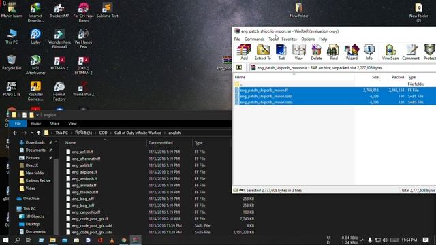Screen dimensions: 436x245
Task: Select eng_aftermath.ff file in Explorer
Action: pyautogui.click(x=86, y=159)
